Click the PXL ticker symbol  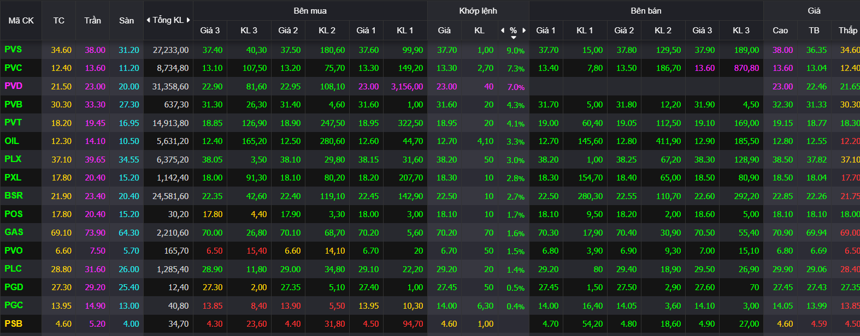(x=13, y=178)
